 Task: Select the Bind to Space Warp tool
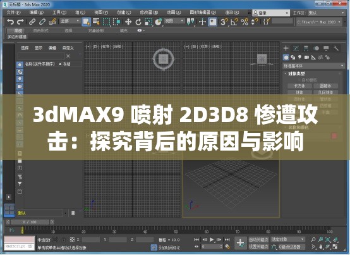tap(52, 22)
